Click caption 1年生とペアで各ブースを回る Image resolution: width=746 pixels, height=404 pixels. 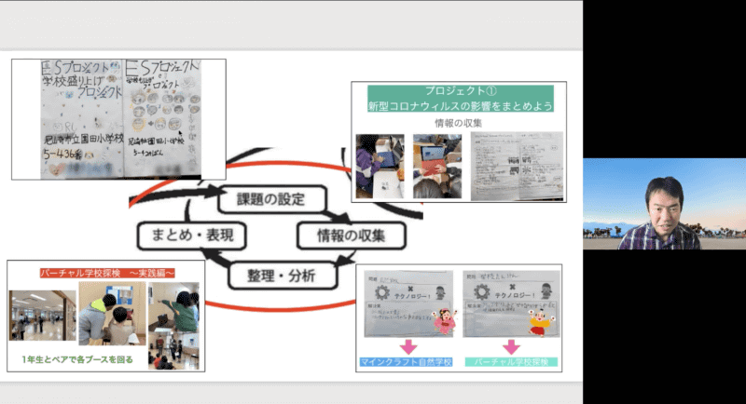(77, 359)
